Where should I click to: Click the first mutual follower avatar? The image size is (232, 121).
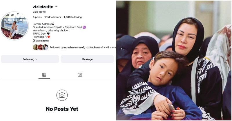pyautogui.click(x=35, y=47)
